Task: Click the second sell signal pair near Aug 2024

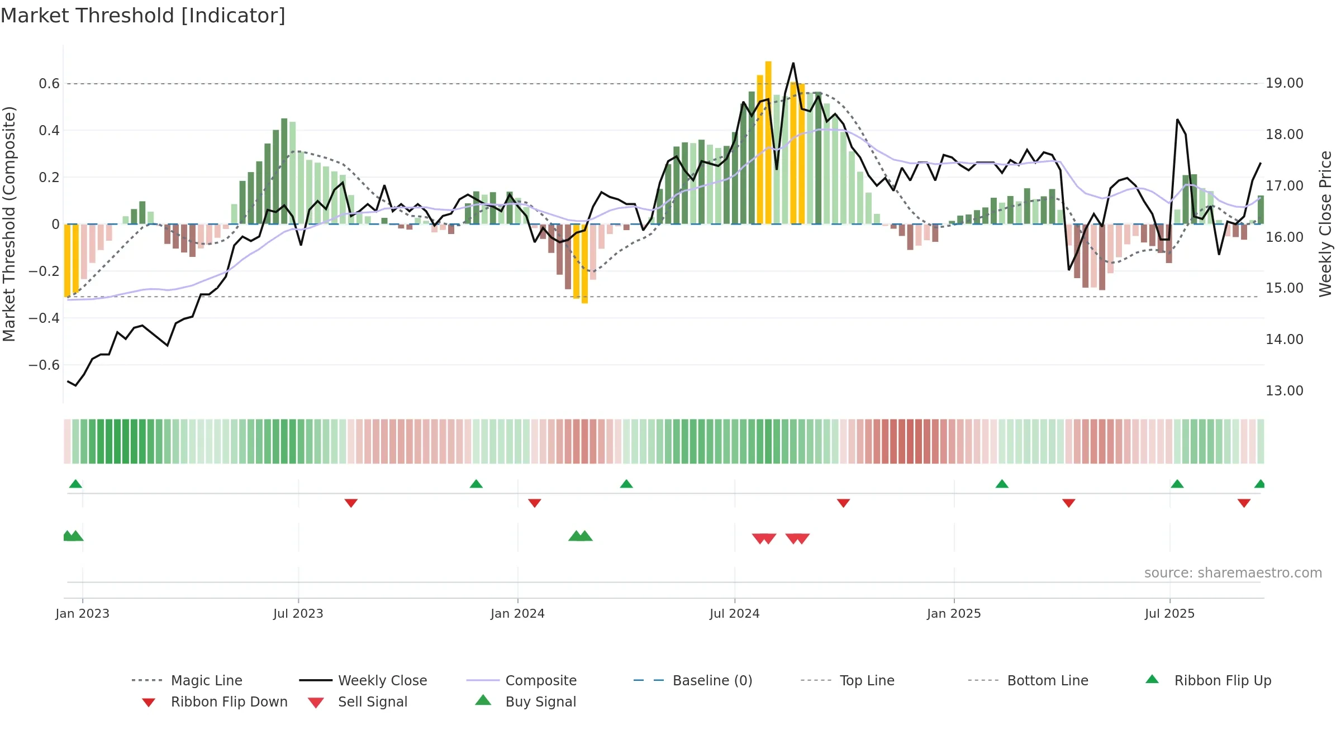Action: 798,538
